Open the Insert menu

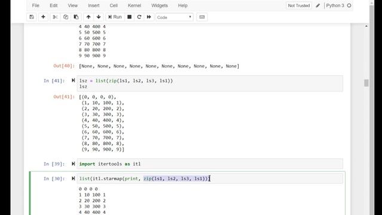point(94,5)
